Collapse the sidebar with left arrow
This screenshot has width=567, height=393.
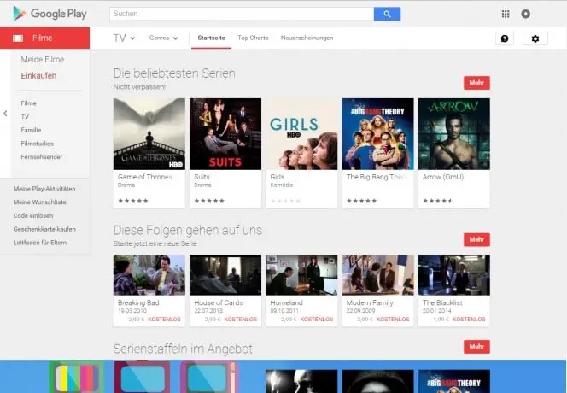click(x=5, y=114)
